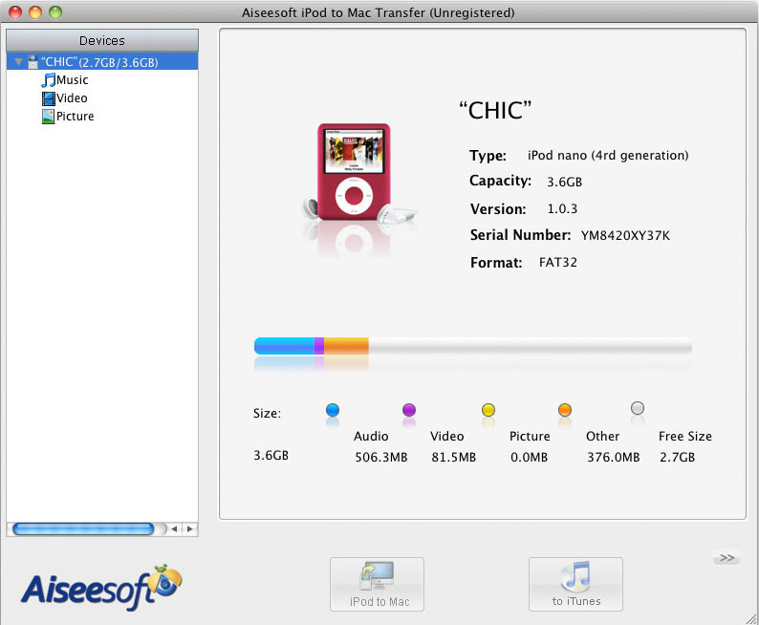Open the Picture category

[76, 117]
